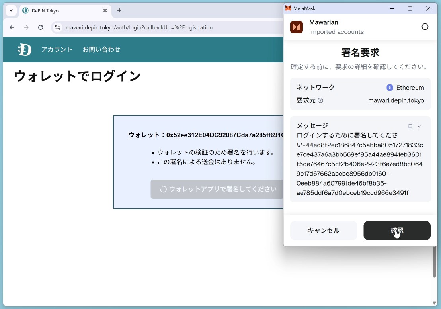Click the MetaMask info icon

pos(425,27)
